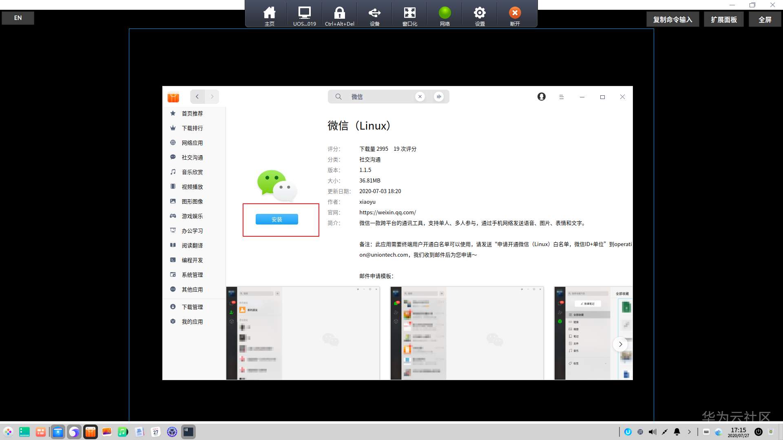This screenshot has height=440, width=783.
Task: Start voice search with the microphone icon
Action: pyautogui.click(x=439, y=97)
